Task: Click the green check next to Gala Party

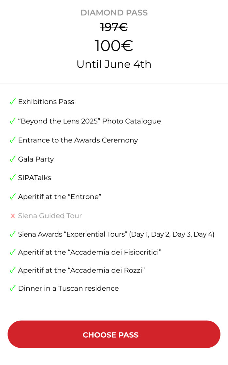Action: (x=13, y=159)
